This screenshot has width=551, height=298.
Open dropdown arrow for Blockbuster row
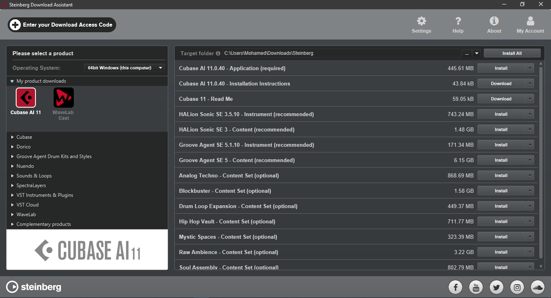tap(530, 191)
